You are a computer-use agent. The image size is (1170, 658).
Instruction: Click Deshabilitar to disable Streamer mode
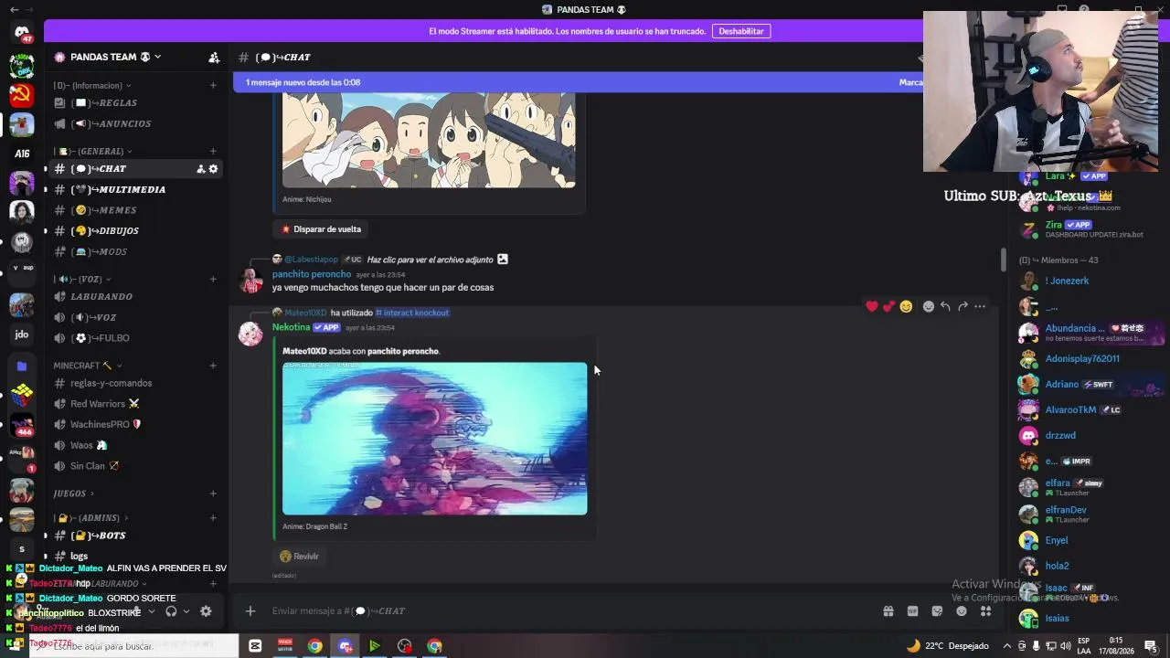point(741,31)
